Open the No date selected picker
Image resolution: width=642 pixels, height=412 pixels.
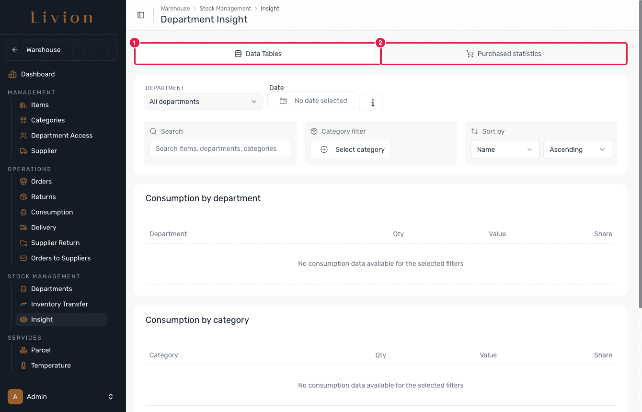(311, 101)
